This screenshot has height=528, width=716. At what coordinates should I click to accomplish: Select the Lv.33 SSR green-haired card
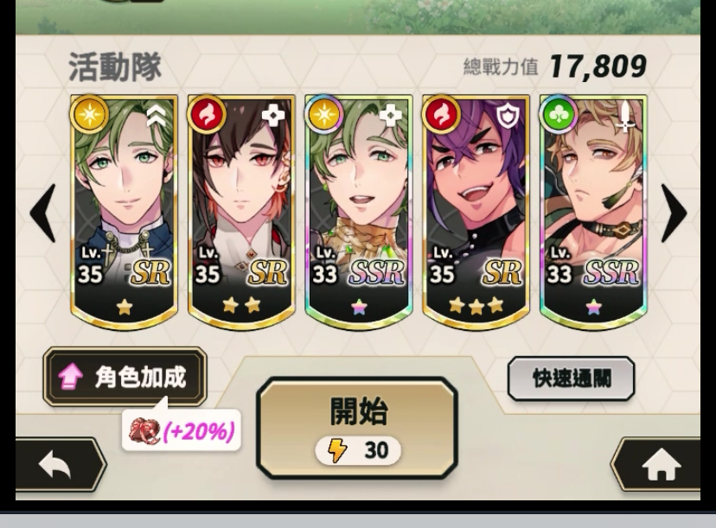[x=359, y=211]
